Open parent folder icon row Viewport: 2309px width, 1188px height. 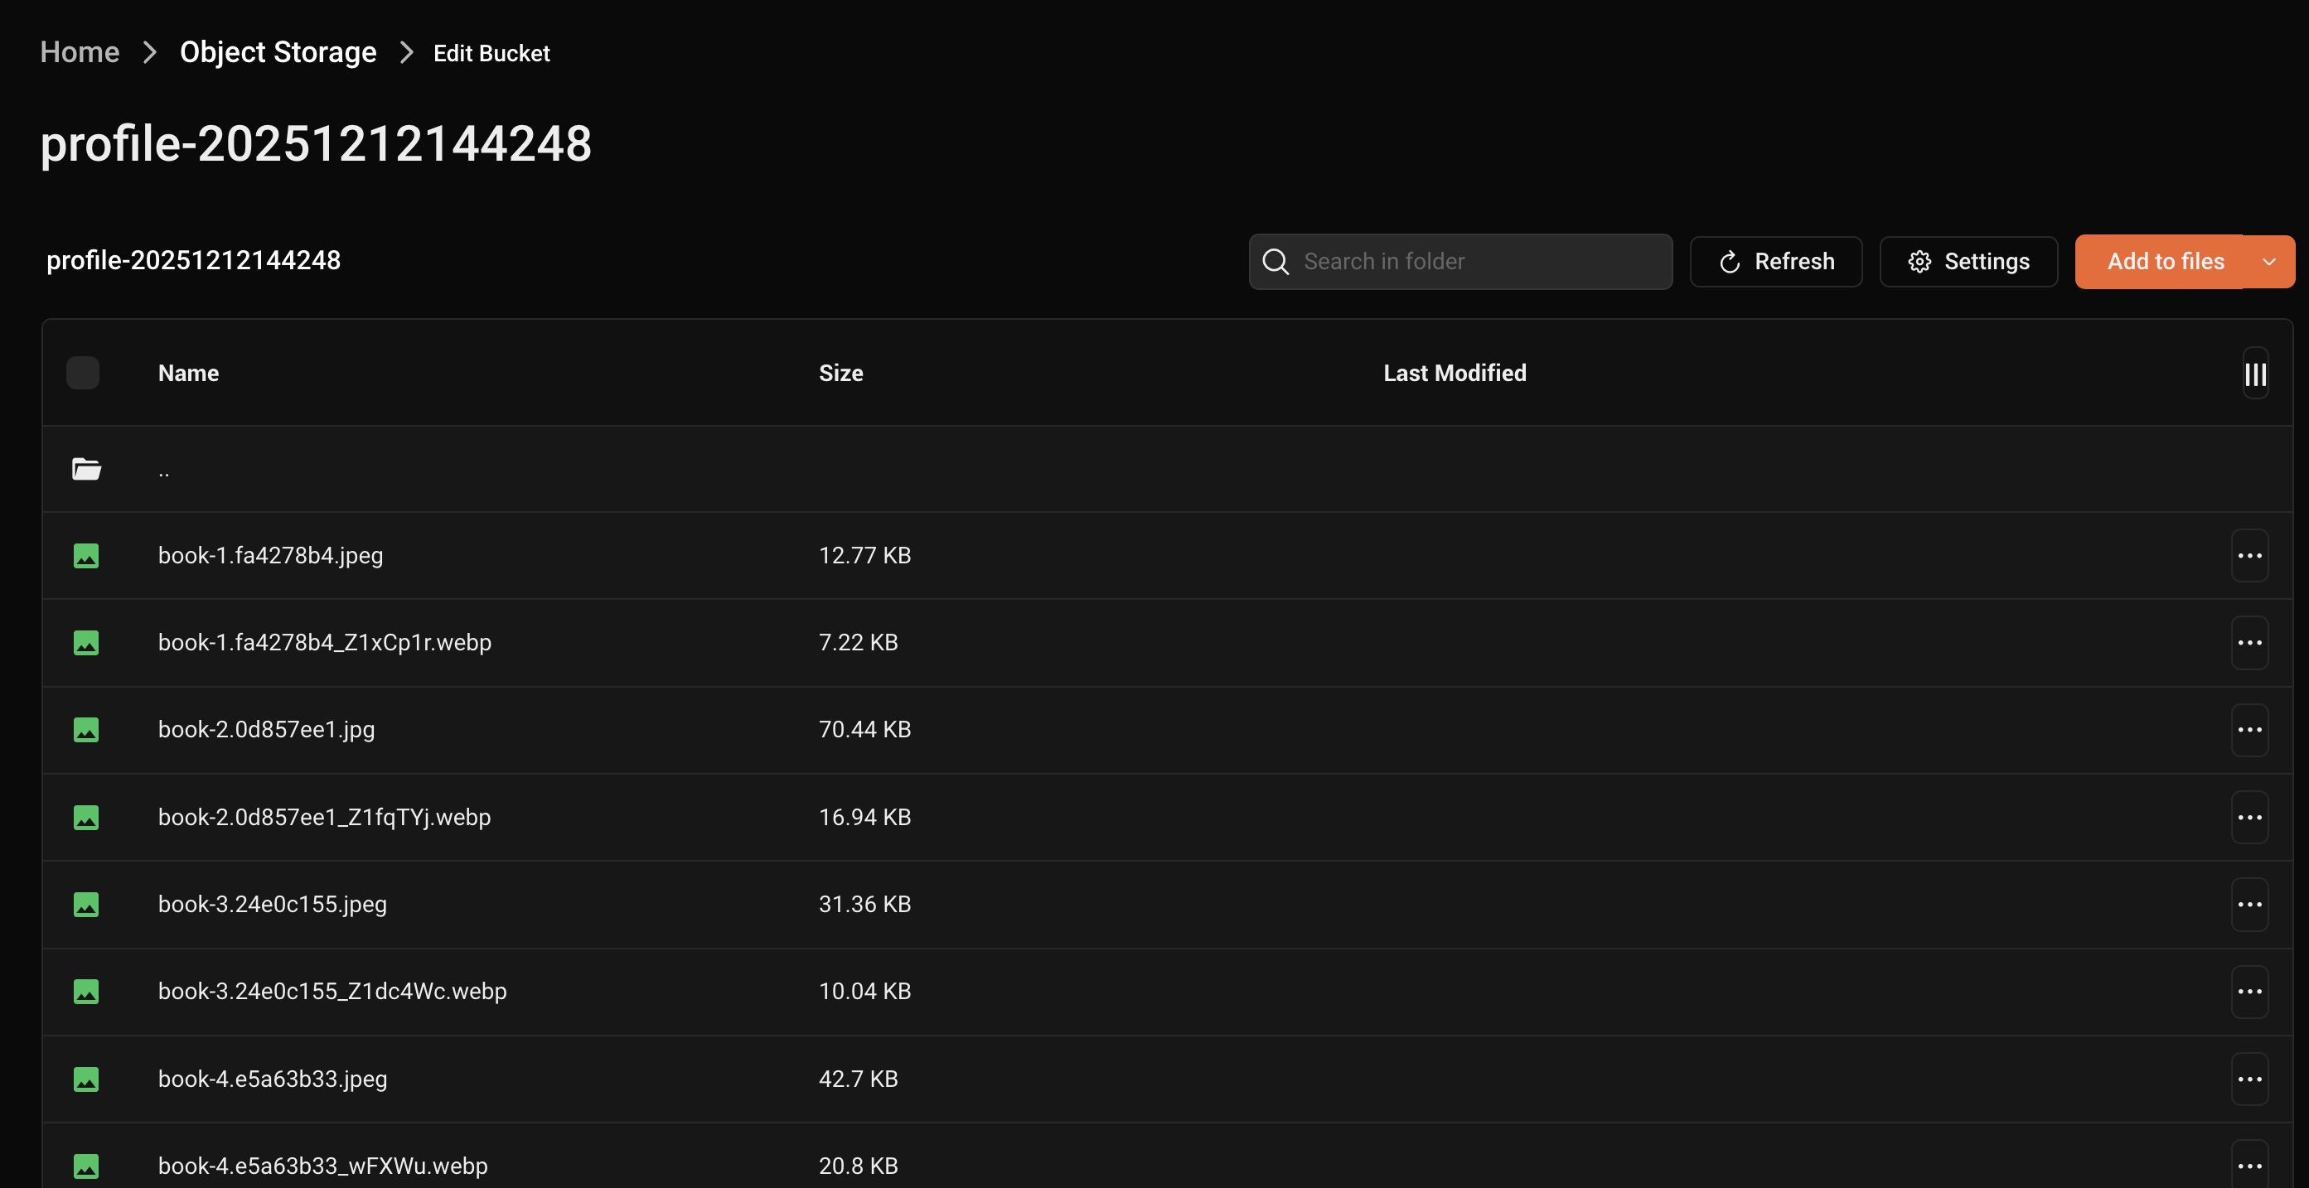86,469
